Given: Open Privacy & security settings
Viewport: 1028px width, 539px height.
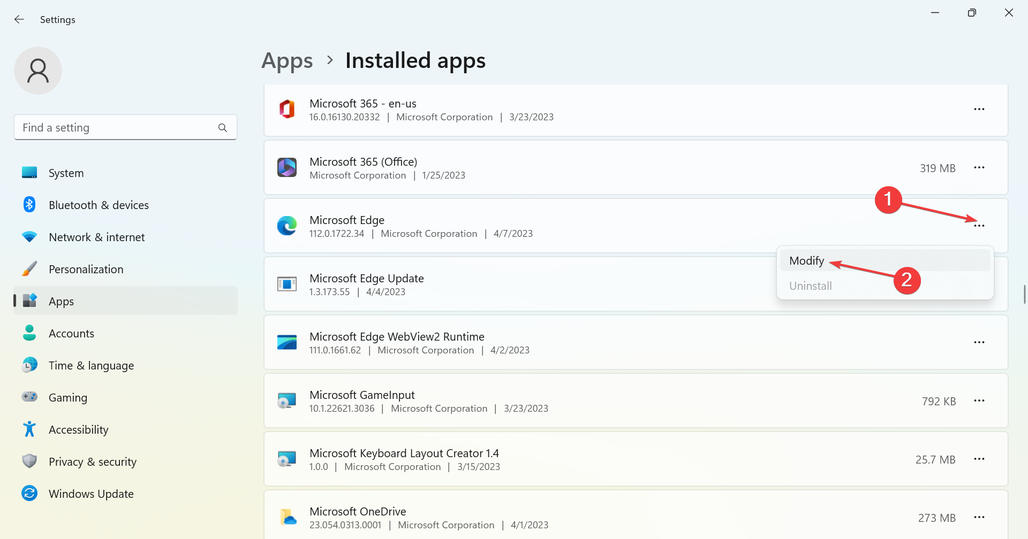Looking at the screenshot, I should (125, 461).
